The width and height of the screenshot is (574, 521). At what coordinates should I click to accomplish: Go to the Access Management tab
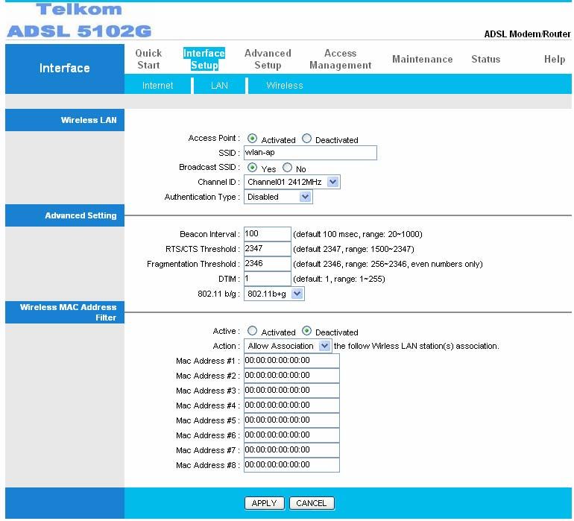341,60
